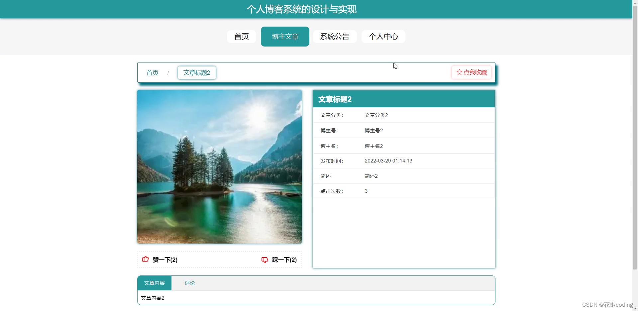Viewport: 638px width, 311px height.
Task: Select the 博主文章 tab
Action: click(285, 37)
